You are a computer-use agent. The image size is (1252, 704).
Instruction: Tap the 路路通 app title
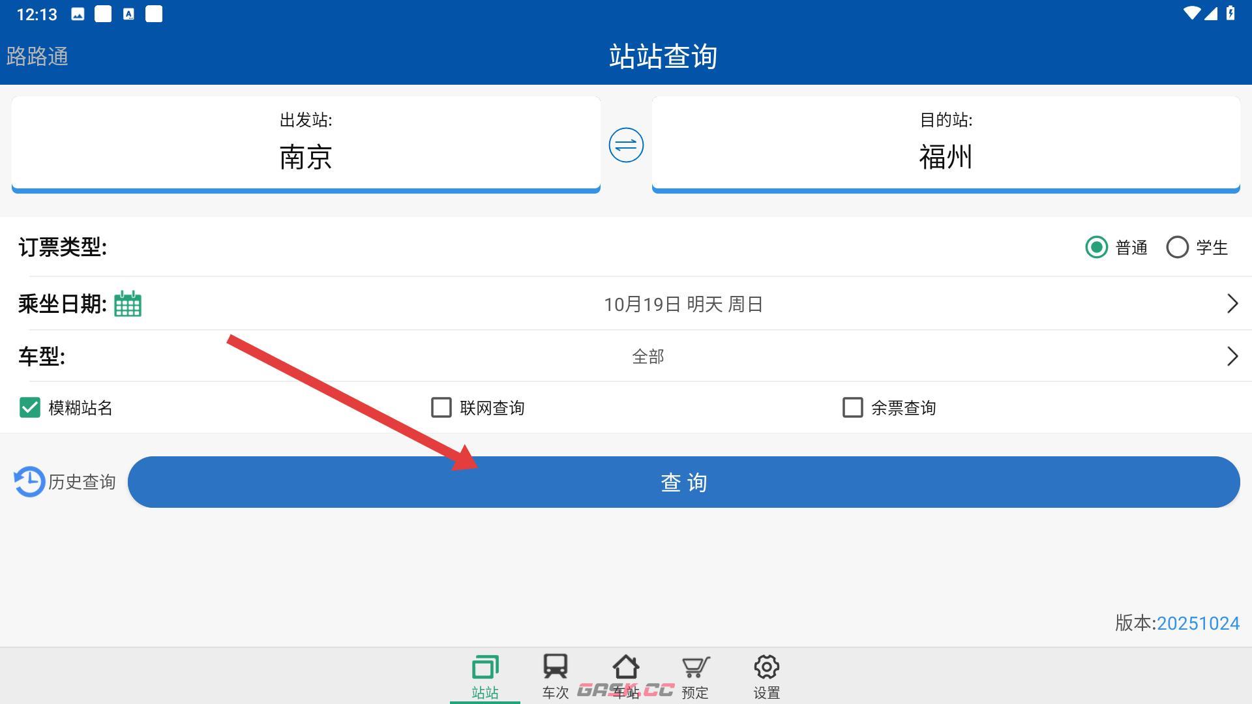click(37, 57)
